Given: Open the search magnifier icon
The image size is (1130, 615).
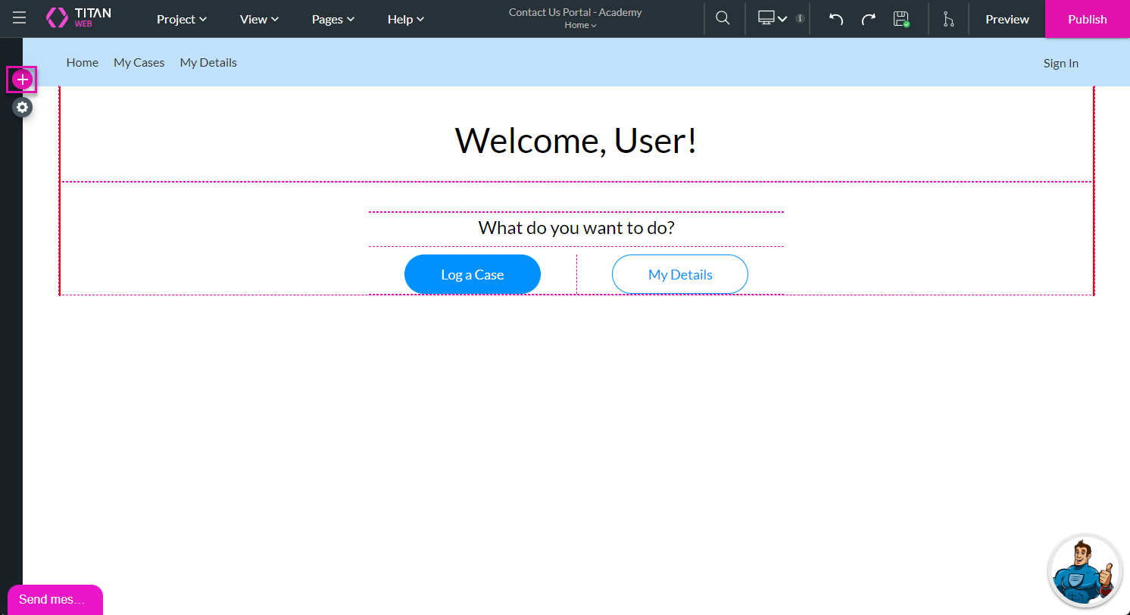Looking at the screenshot, I should click(723, 19).
